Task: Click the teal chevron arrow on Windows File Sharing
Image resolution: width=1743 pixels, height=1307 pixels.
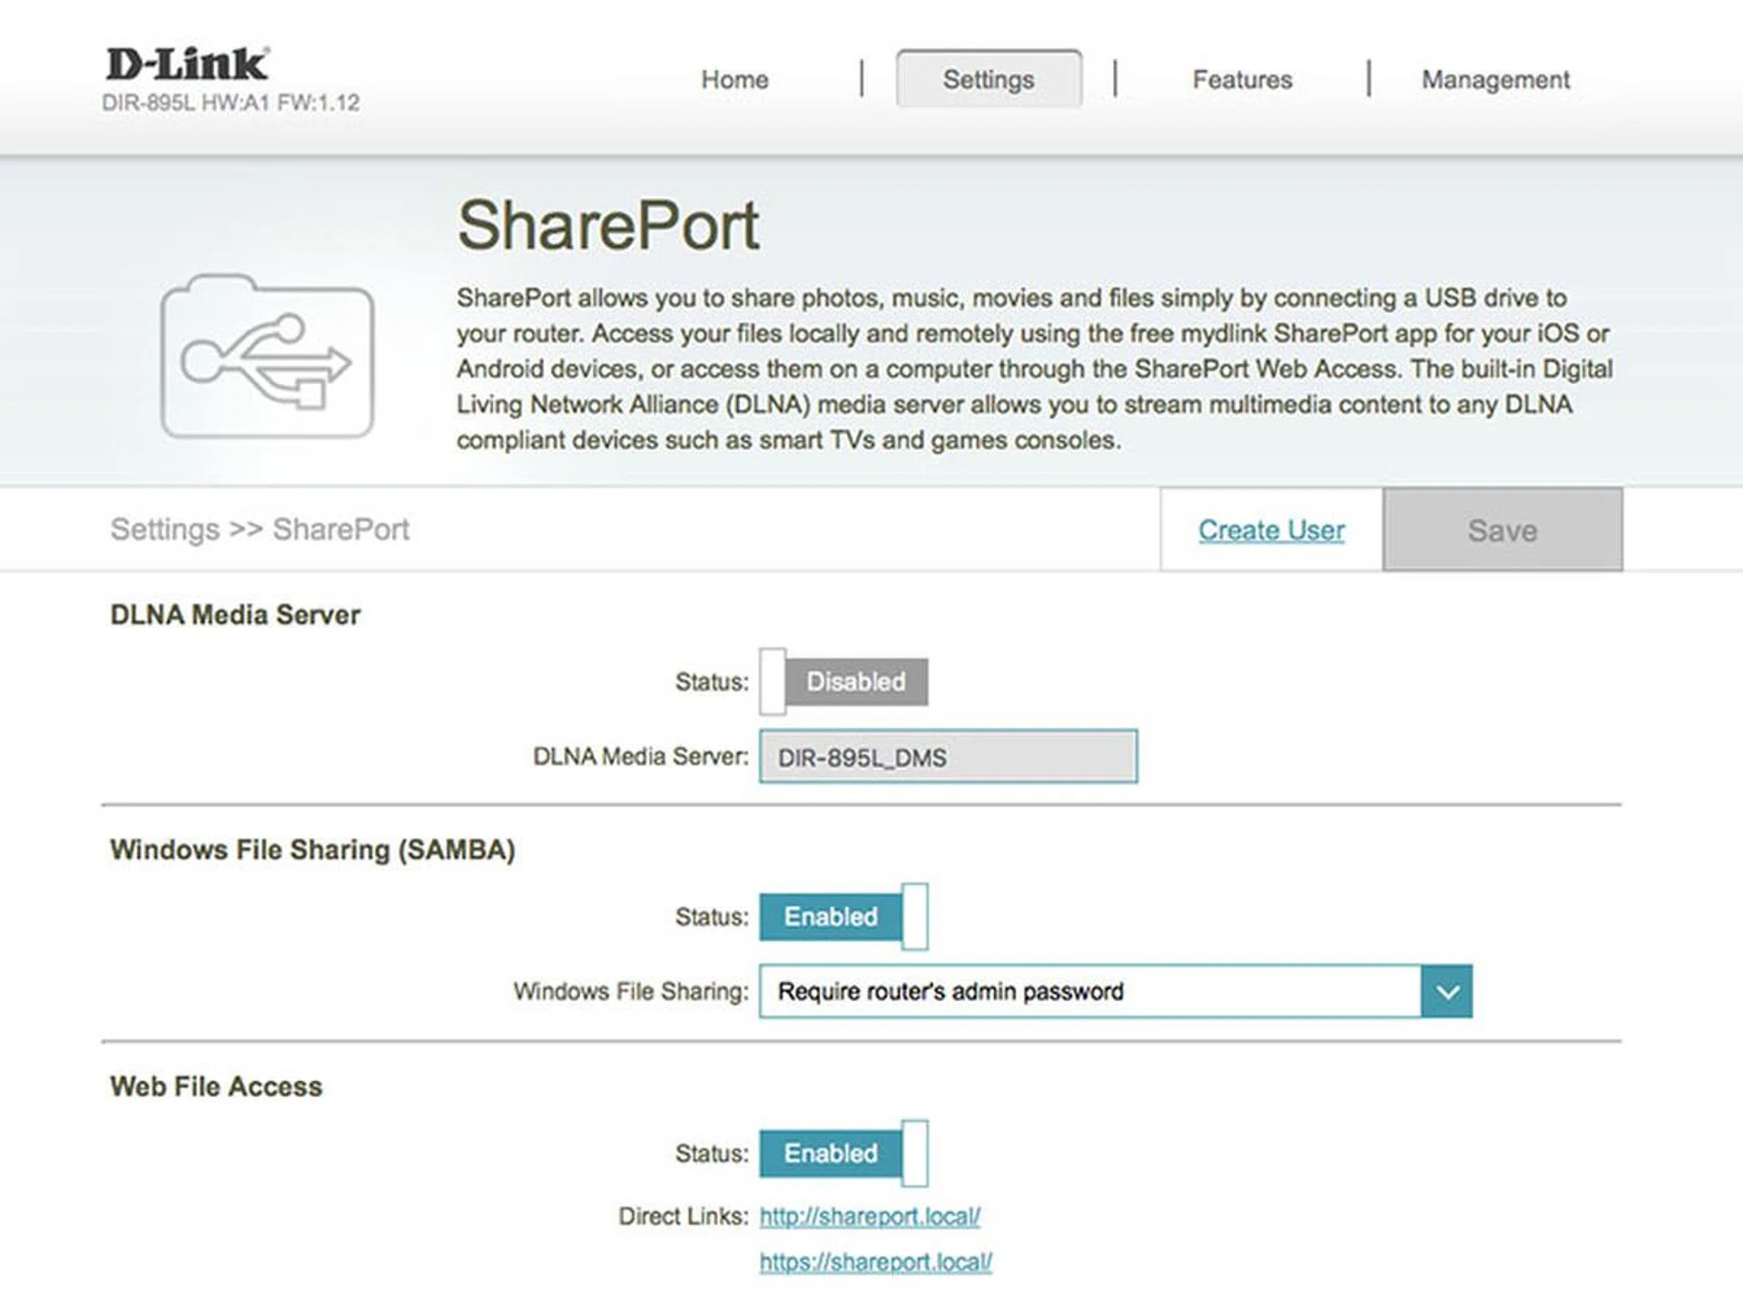Action: click(1446, 991)
